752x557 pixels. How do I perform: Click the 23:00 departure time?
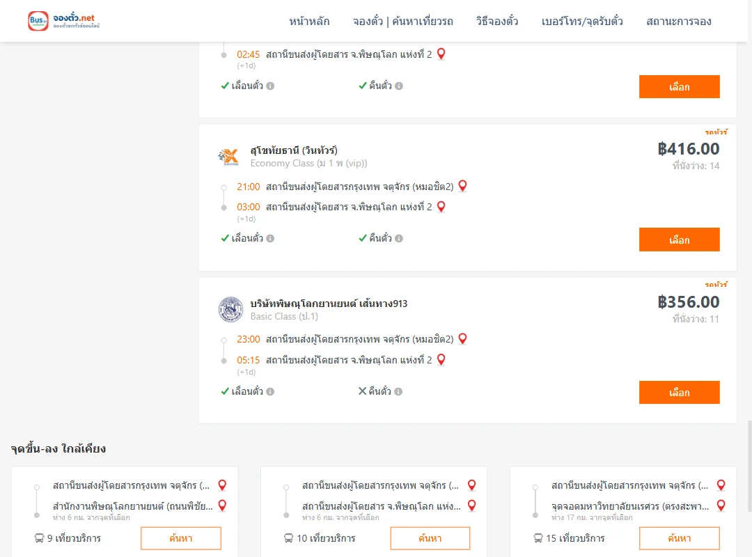[x=249, y=339]
